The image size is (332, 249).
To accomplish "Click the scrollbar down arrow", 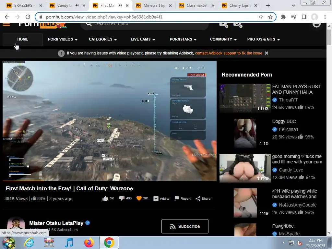I will click(x=329, y=233).
